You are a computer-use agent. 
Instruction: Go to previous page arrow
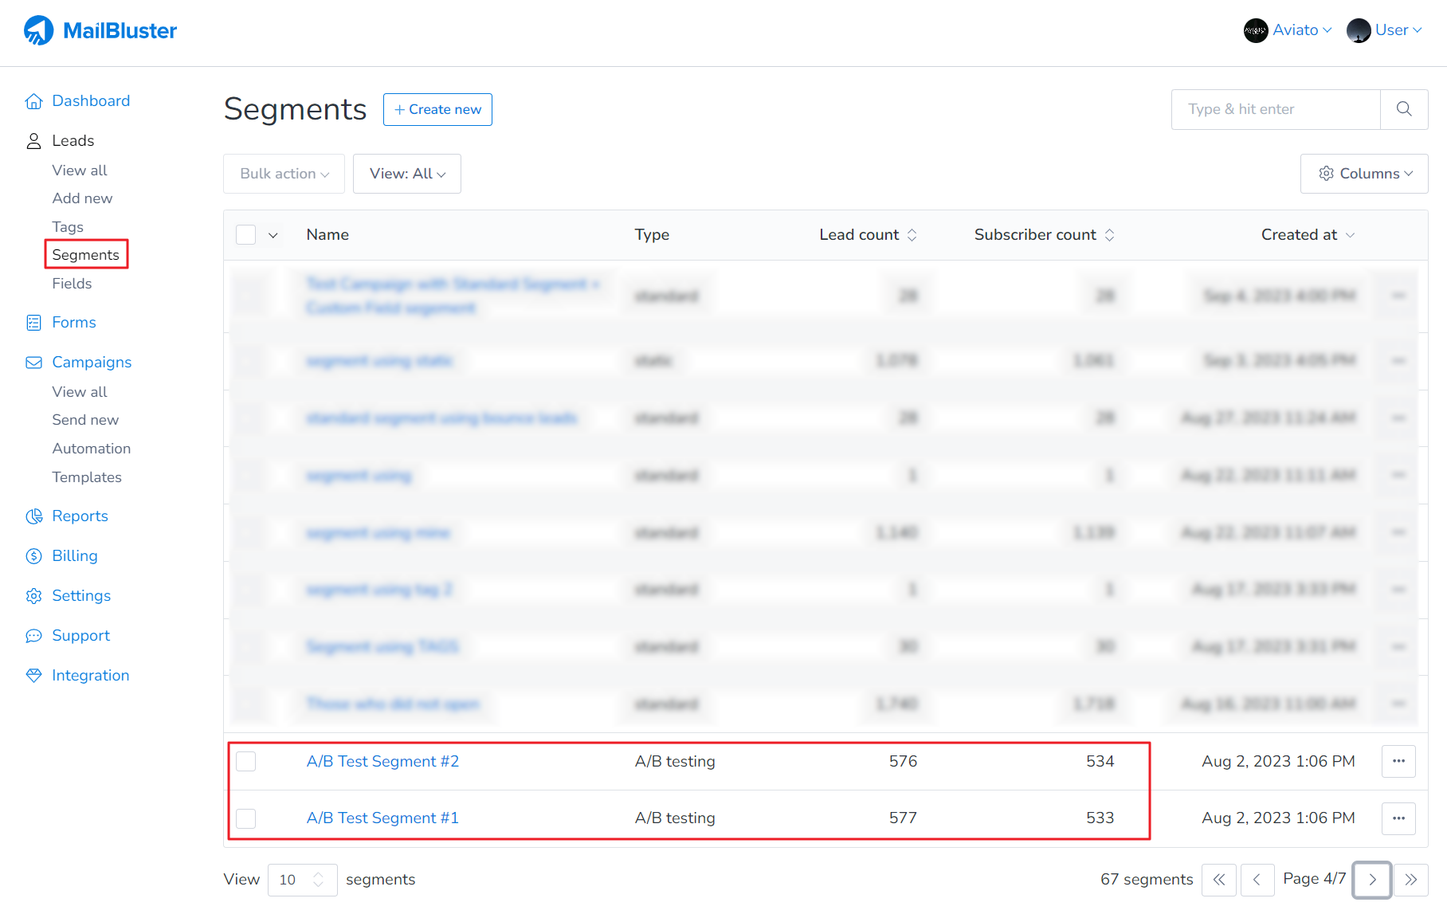(x=1257, y=880)
